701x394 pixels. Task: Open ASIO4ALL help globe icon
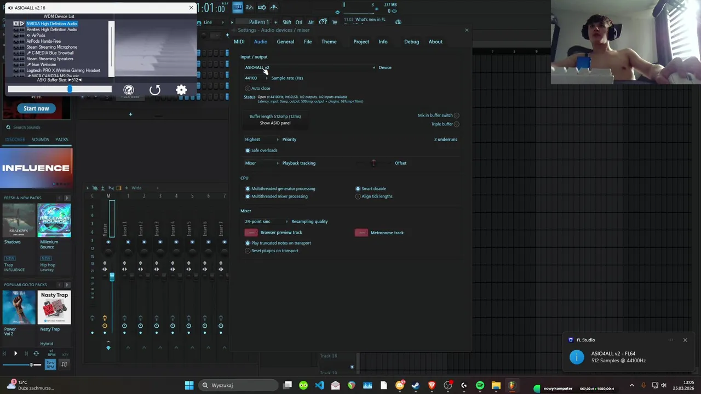click(x=129, y=90)
